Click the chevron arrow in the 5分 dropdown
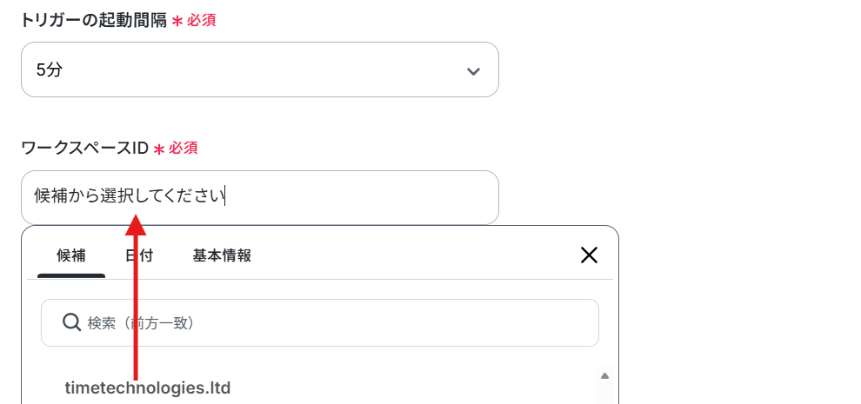This screenshot has width=861, height=404. pyautogui.click(x=473, y=71)
